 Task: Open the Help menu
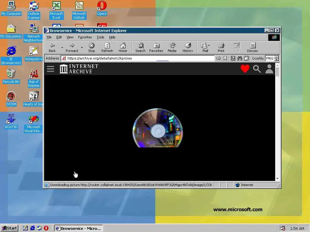[x=112, y=37]
